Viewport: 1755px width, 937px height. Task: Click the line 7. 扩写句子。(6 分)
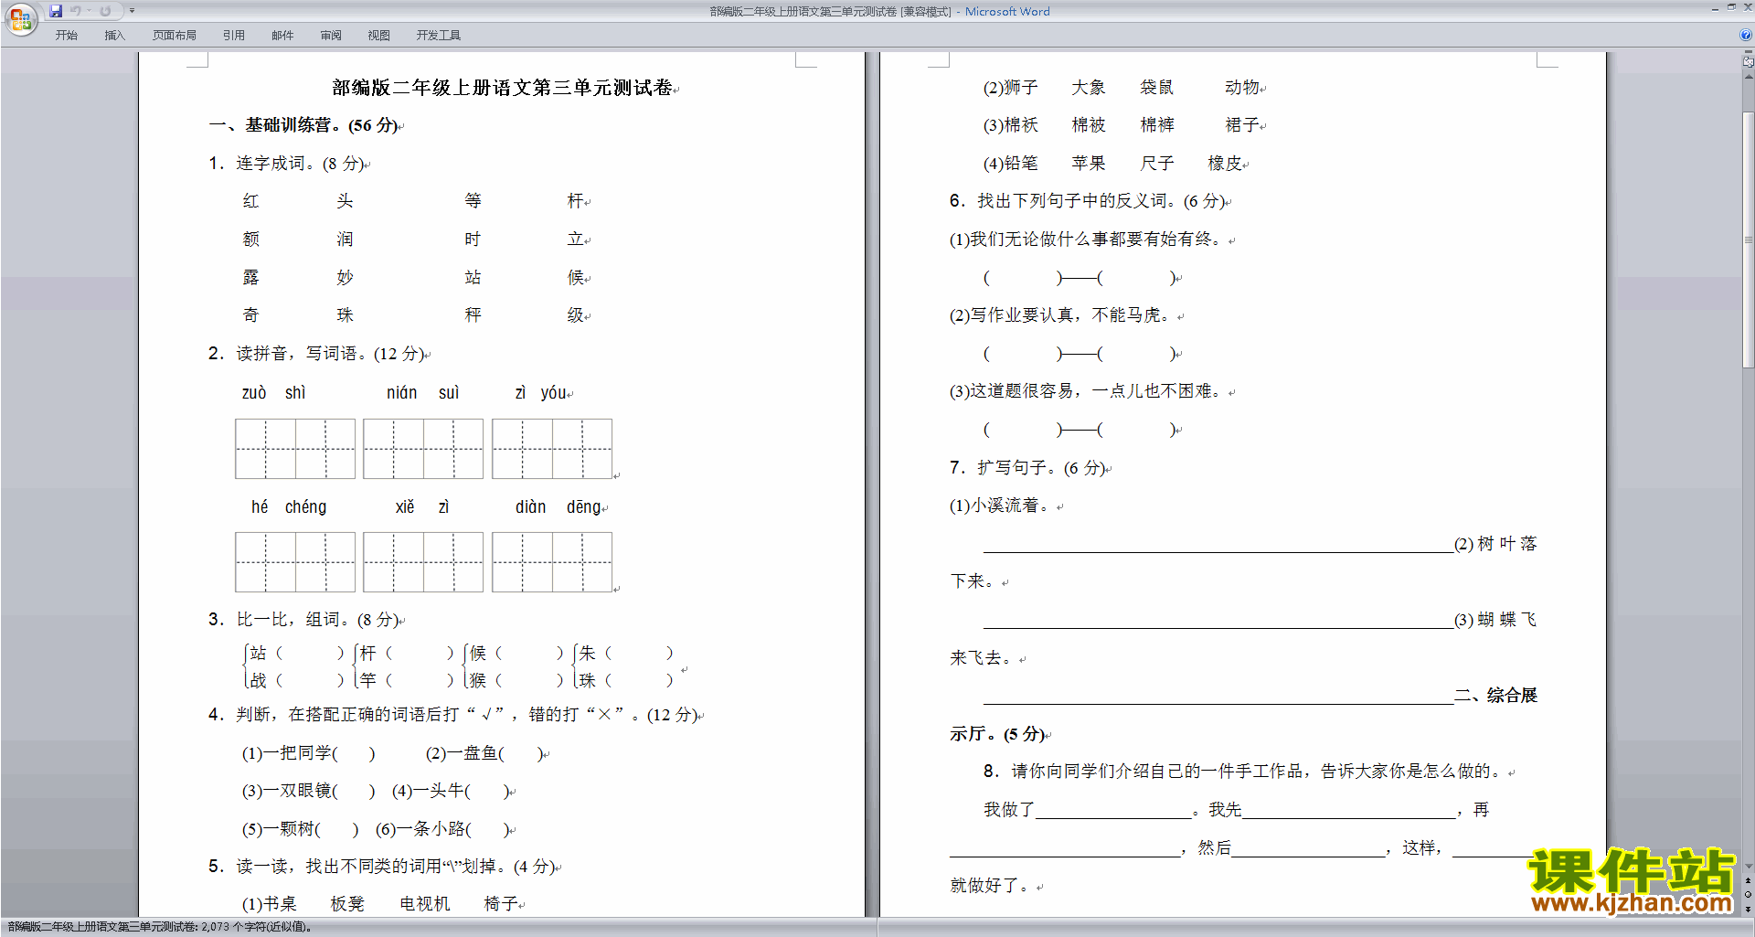pyautogui.click(x=1028, y=468)
